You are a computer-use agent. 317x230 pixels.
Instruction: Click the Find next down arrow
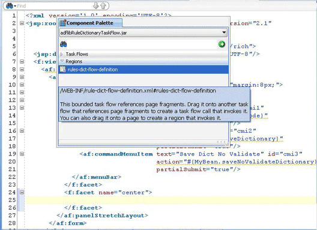point(96,5)
